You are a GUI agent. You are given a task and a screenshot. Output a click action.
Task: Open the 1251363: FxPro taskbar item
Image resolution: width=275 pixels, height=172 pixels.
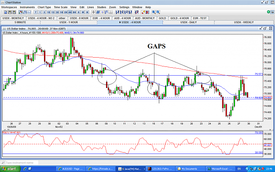pyautogui.click(x=160, y=169)
